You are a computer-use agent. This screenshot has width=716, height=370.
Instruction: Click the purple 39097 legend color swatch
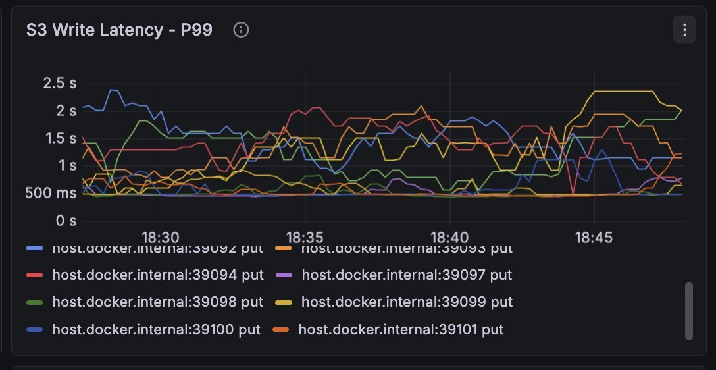(284, 275)
